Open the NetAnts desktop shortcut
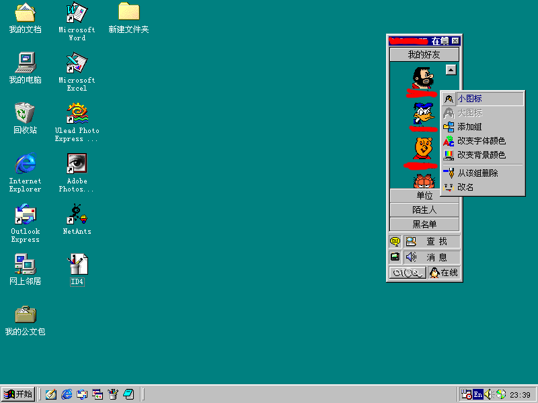 click(77, 220)
